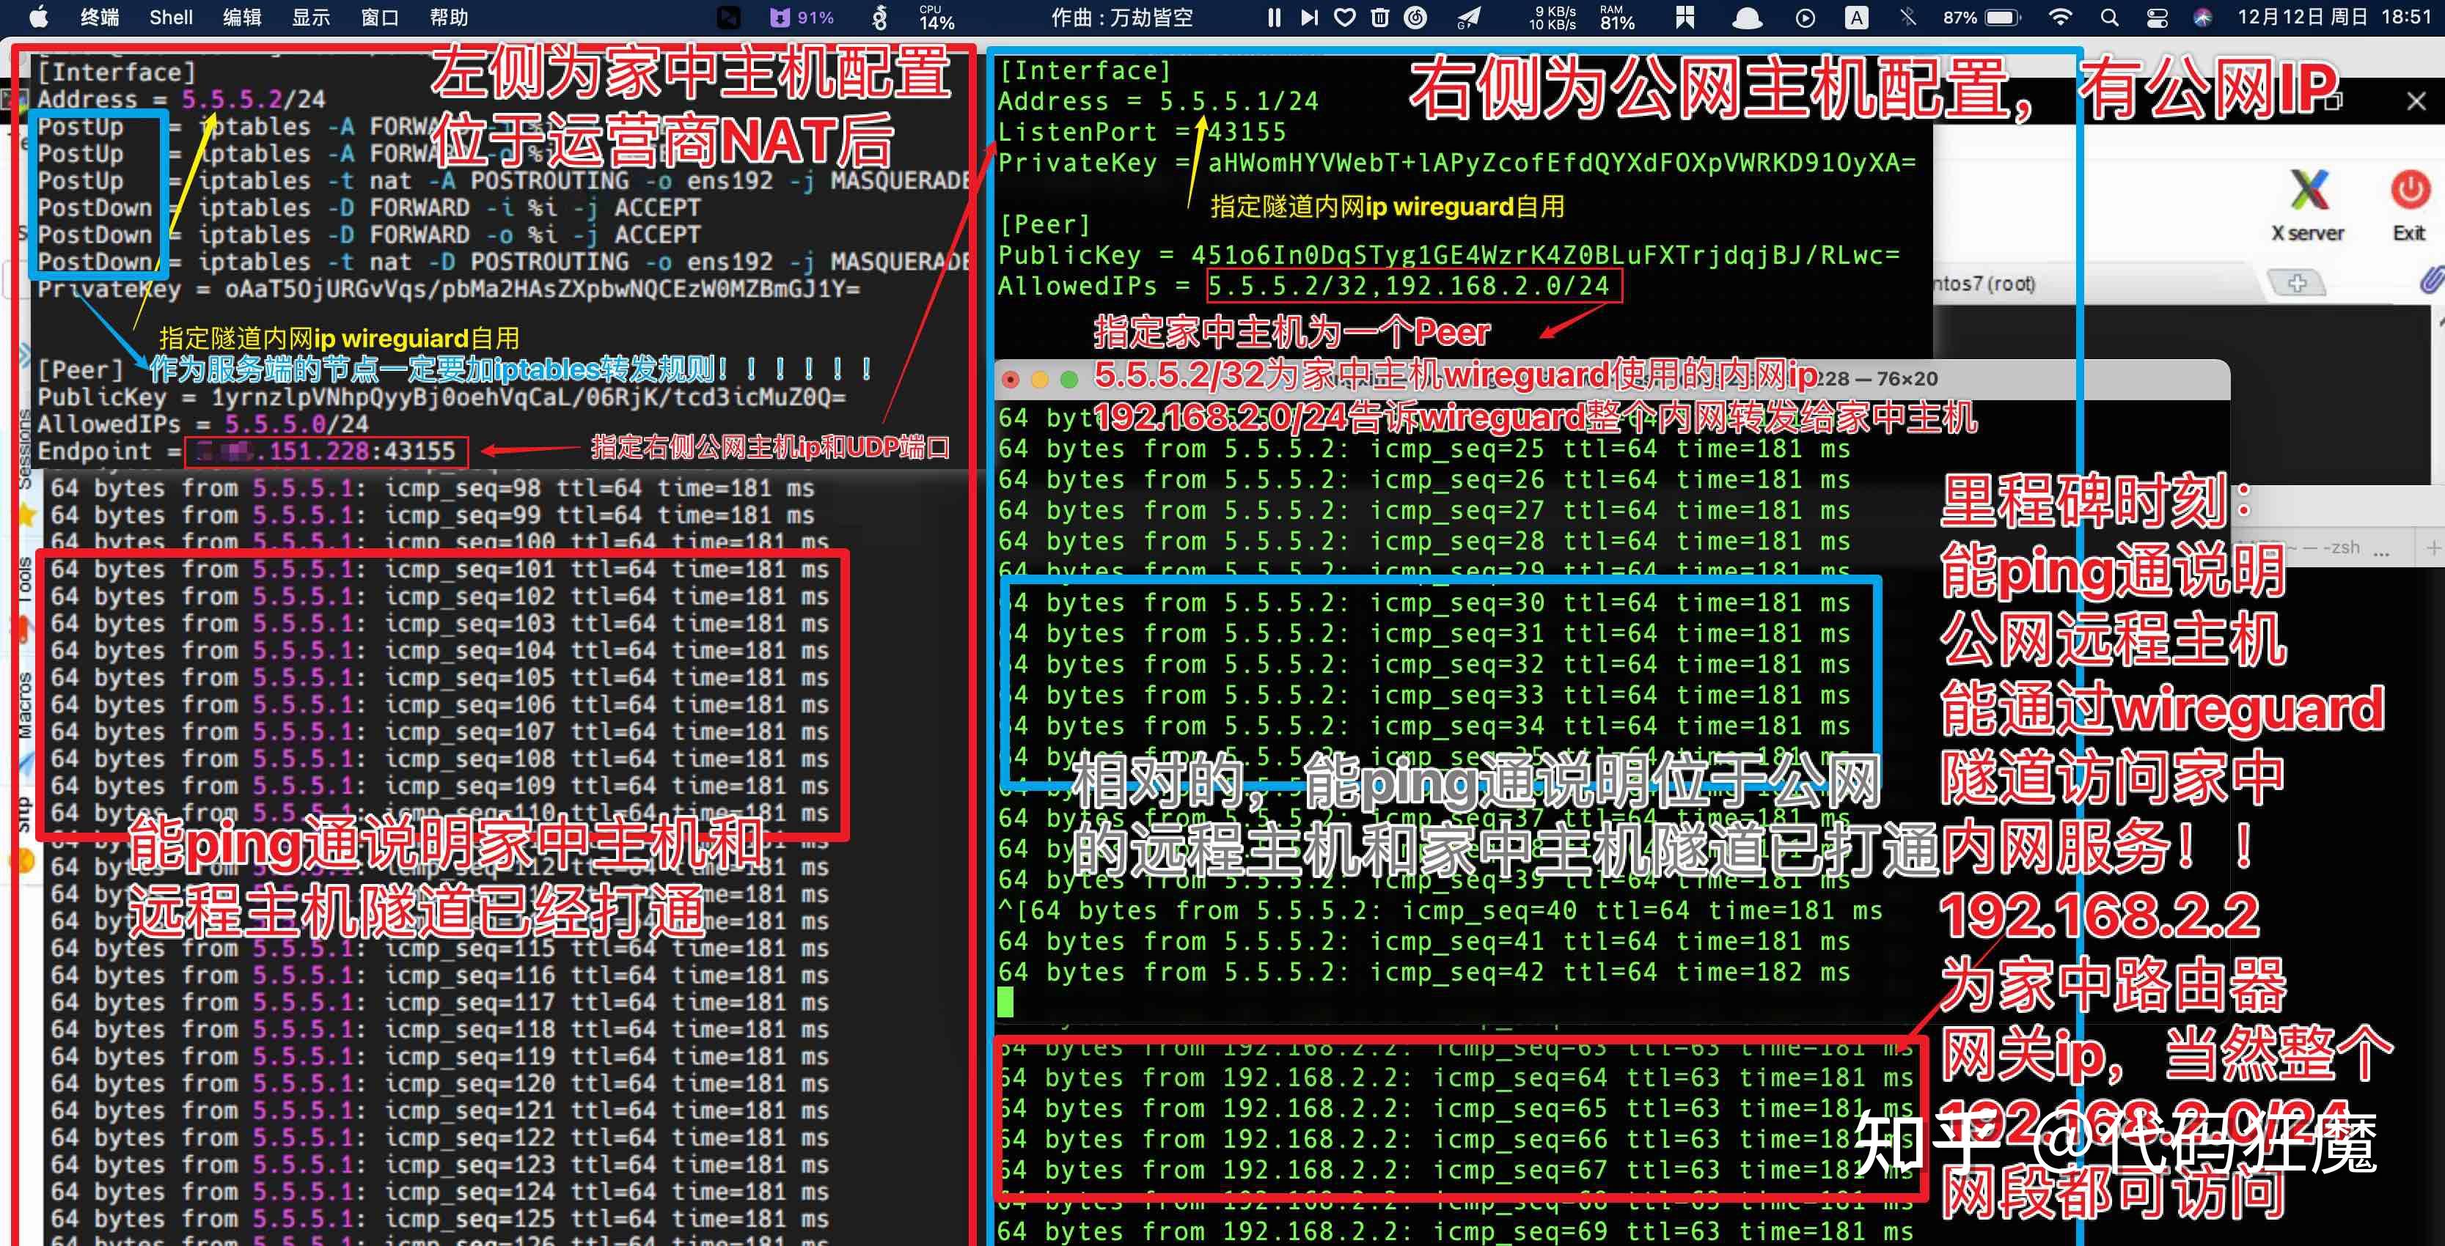Open the Tools sidebar tab in MobaXterm
This screenshot has width=2445, height=1246.
pyautogui.click(x=25, y=580)
